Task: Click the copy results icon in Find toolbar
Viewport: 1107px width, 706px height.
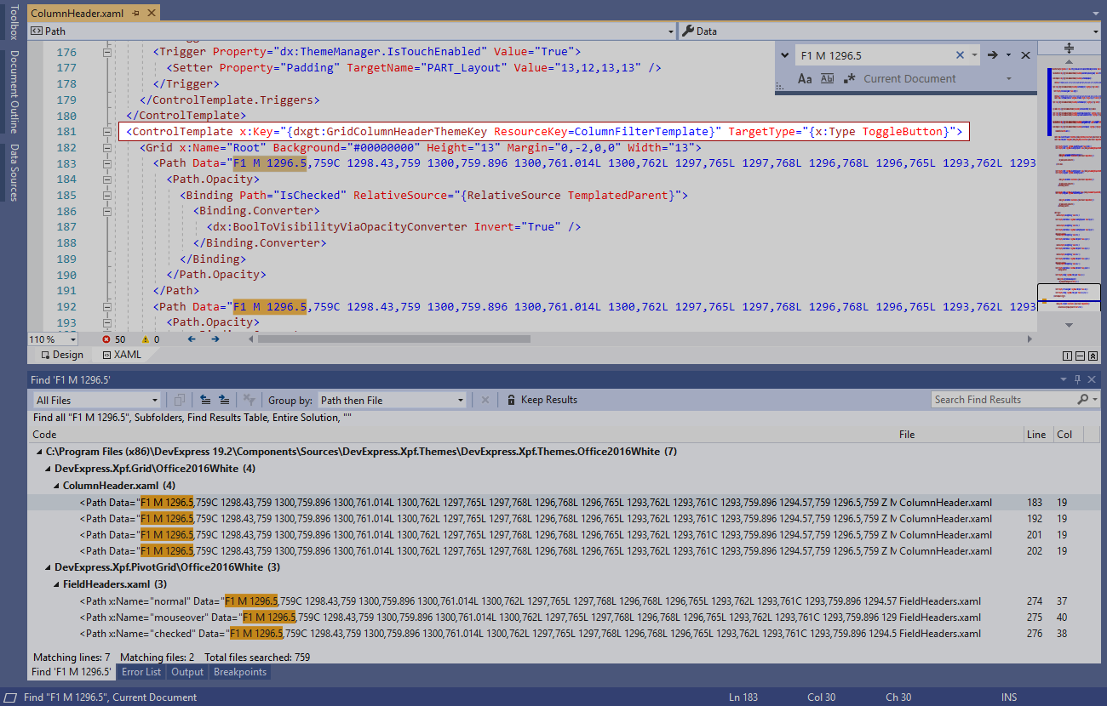Action: (x=180, y=400)
